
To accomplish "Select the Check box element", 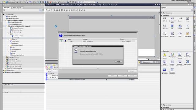I will tap(165, 27).
